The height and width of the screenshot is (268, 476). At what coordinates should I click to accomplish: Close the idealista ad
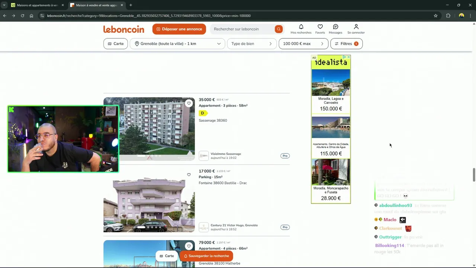click(348, 57)
